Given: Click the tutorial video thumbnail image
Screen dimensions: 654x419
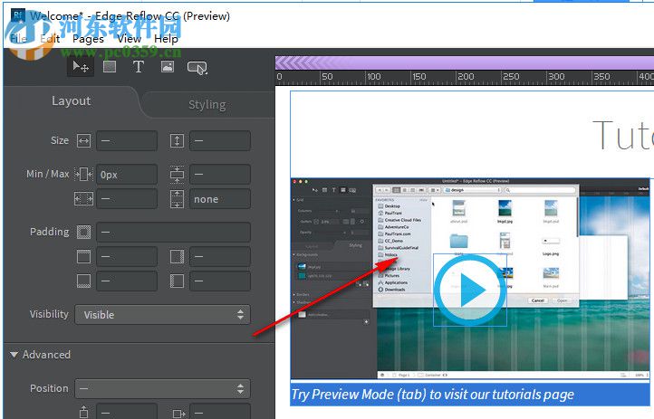Looking at the screenshot, I should point(470,278).
